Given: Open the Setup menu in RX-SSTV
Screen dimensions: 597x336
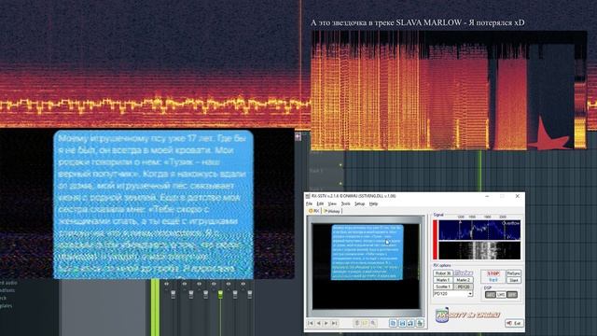Looking at the screenshot, I should tap(359, 203).
